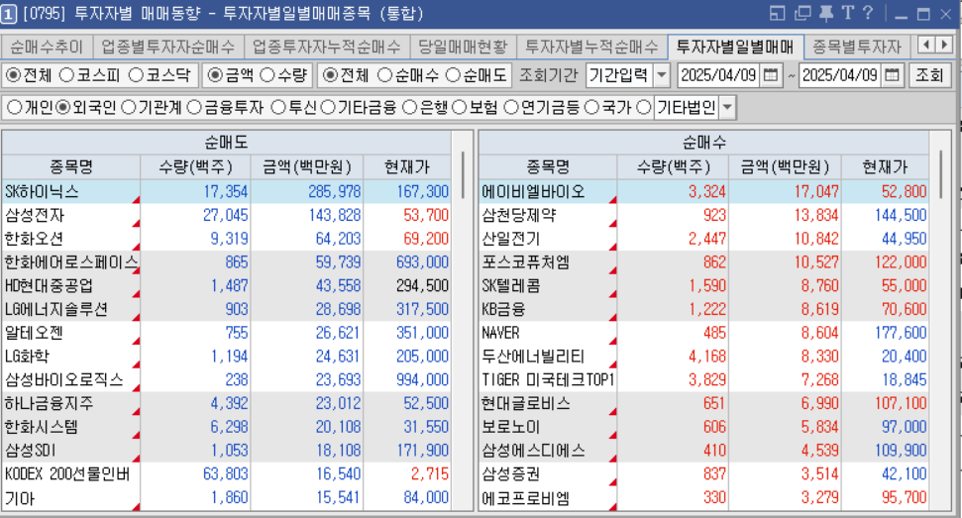This screenshot has width=962, height=518.
Task: Select the 금액 radio button
Action: pos(215,75)
